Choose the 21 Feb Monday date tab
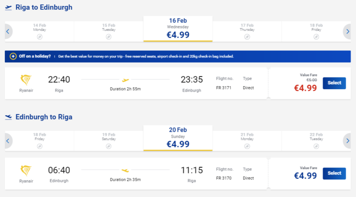Screen dimensions: 356x197 247,141
